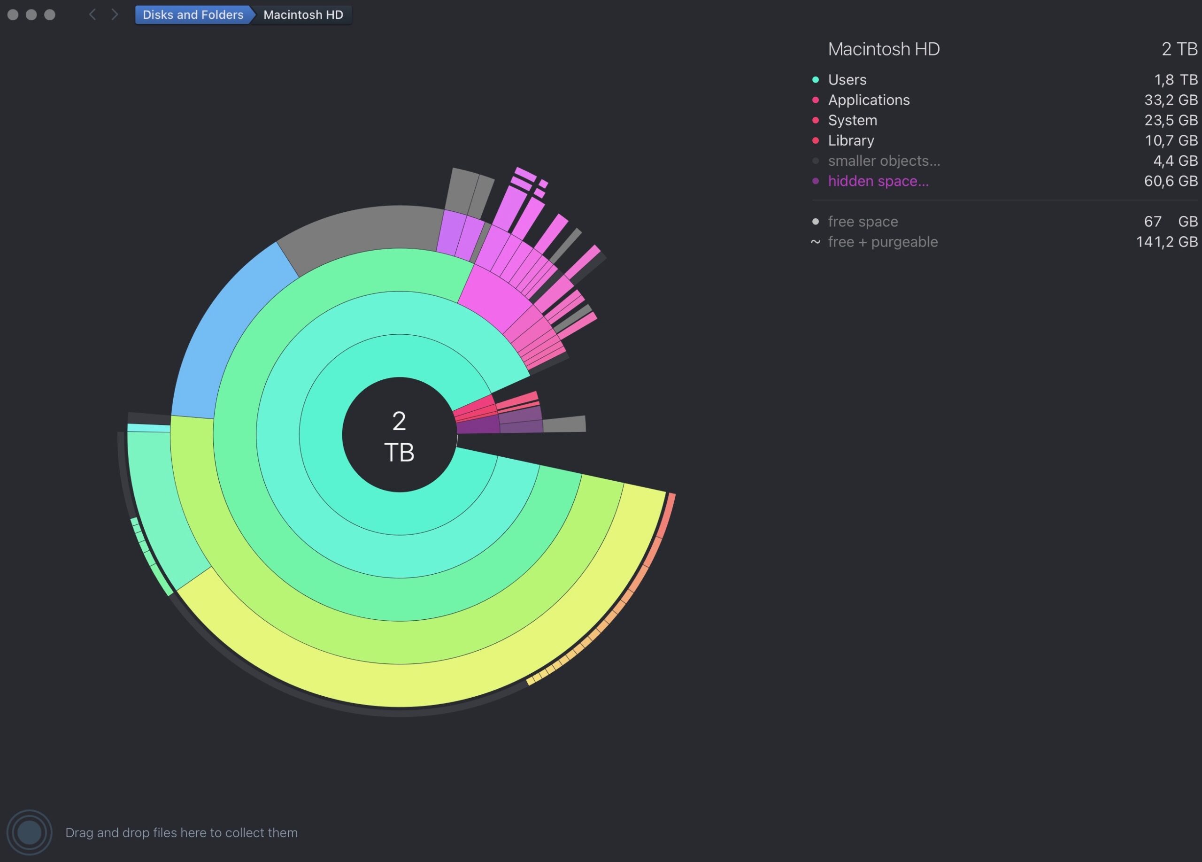Click the tilde icon beside free + purgeable
The height and width of the screenshot is (862, 1202).
pyautogui.click(x=815, y=242)
